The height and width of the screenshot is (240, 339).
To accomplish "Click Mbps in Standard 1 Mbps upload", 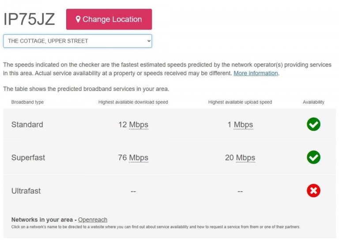I will 244,125.
